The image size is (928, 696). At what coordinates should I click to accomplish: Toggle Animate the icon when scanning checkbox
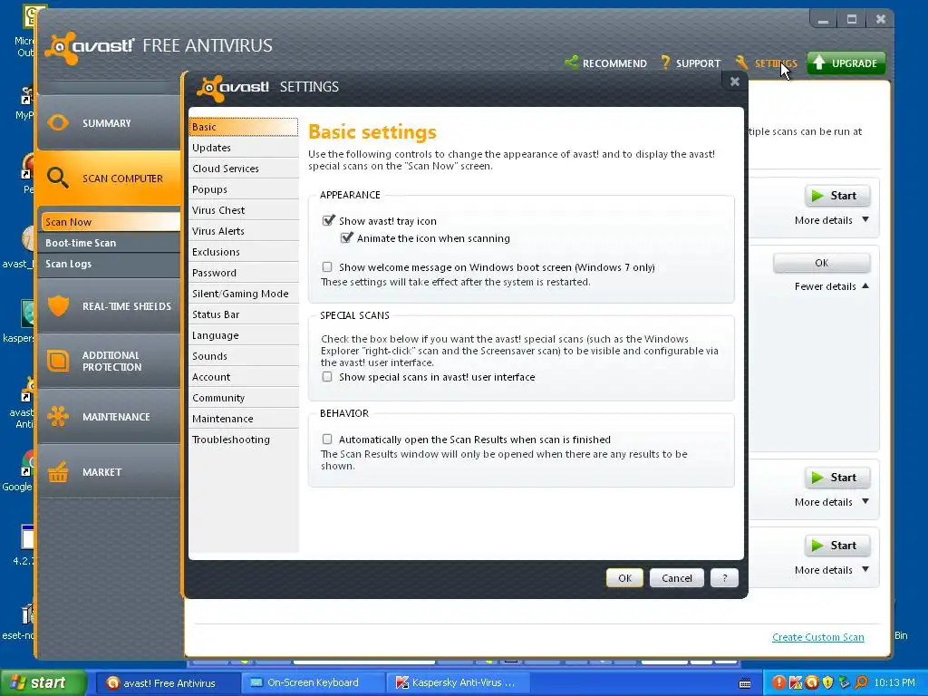(346, 237)
